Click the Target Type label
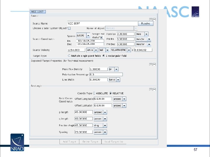Screen dimensions: 210x157 (40, 56)
